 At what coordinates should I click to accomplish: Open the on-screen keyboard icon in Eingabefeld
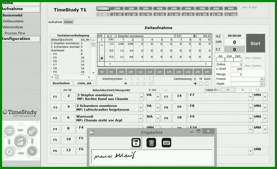(x=166, y=142)
